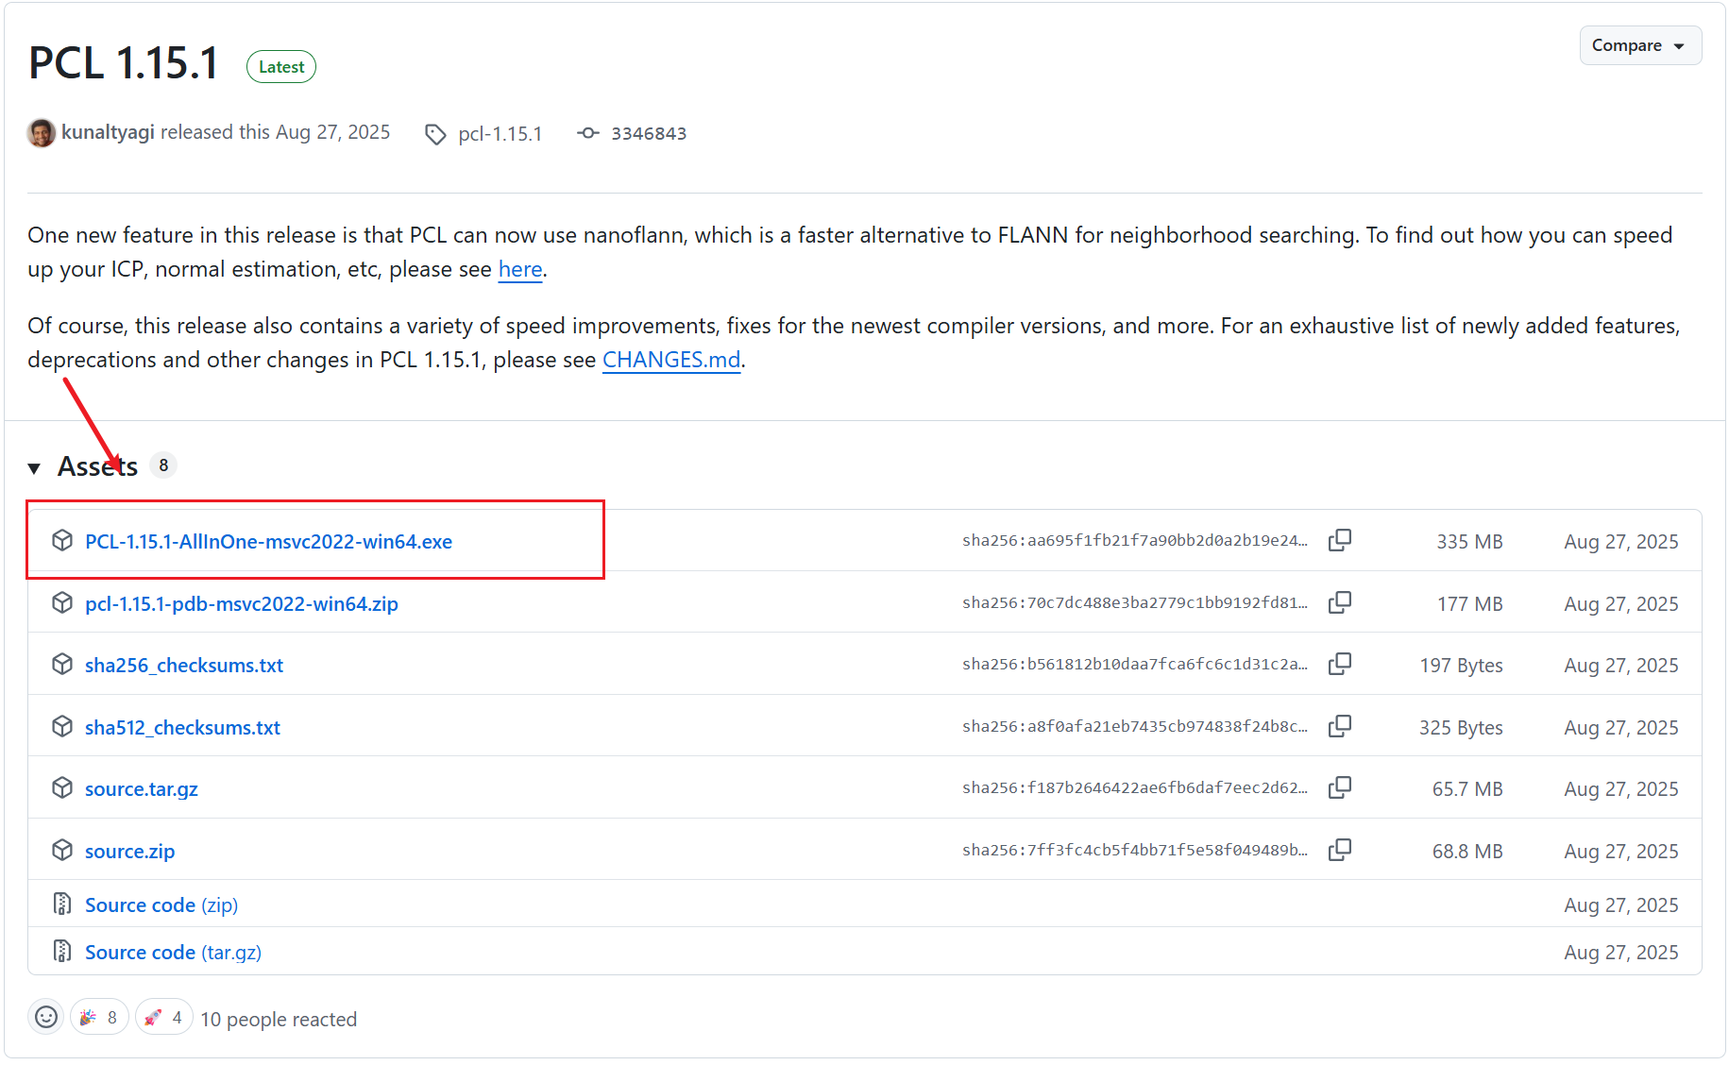Click the 197 Bytes file size
This screenshot has width=1729, height=1065.
point(1461,666)
